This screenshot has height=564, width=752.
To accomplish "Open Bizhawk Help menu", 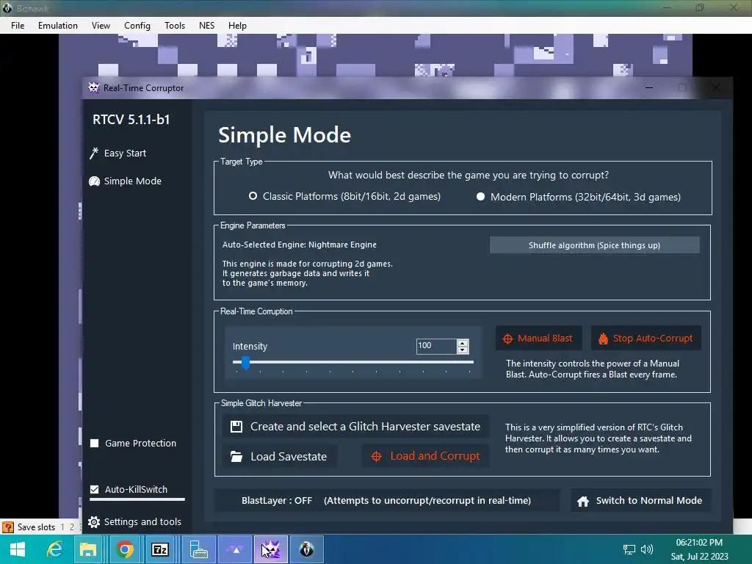I will 237,26.
